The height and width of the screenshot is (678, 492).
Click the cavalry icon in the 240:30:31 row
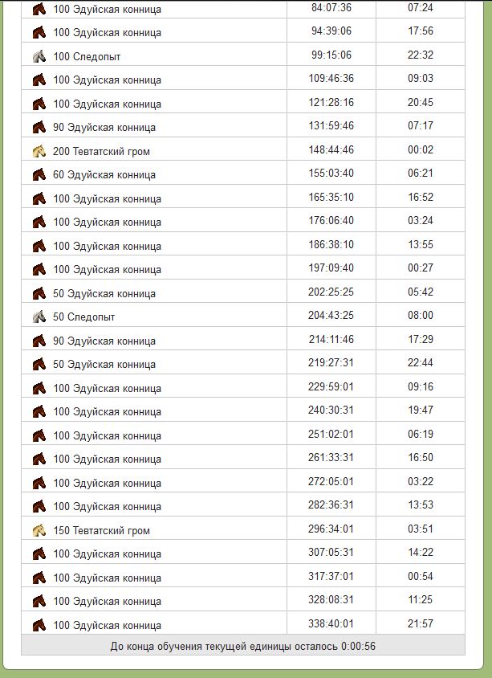pos(39,411)
